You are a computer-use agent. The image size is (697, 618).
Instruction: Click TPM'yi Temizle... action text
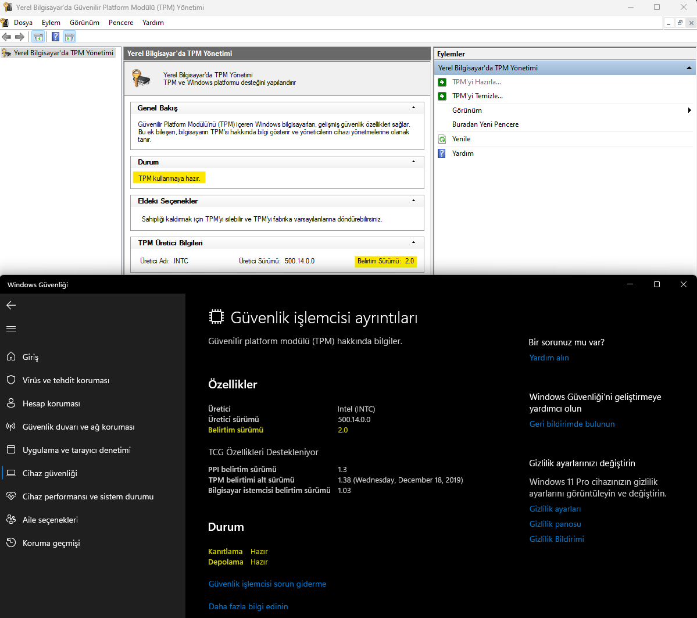pyautogui.click(x=477, y=96)
